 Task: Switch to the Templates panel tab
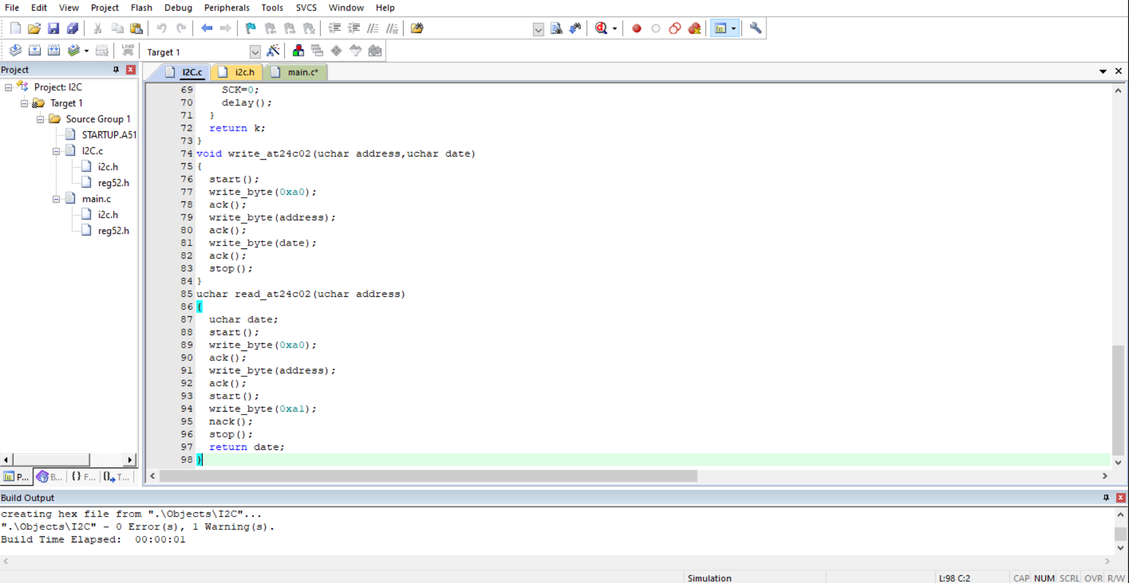click(117, 476)
